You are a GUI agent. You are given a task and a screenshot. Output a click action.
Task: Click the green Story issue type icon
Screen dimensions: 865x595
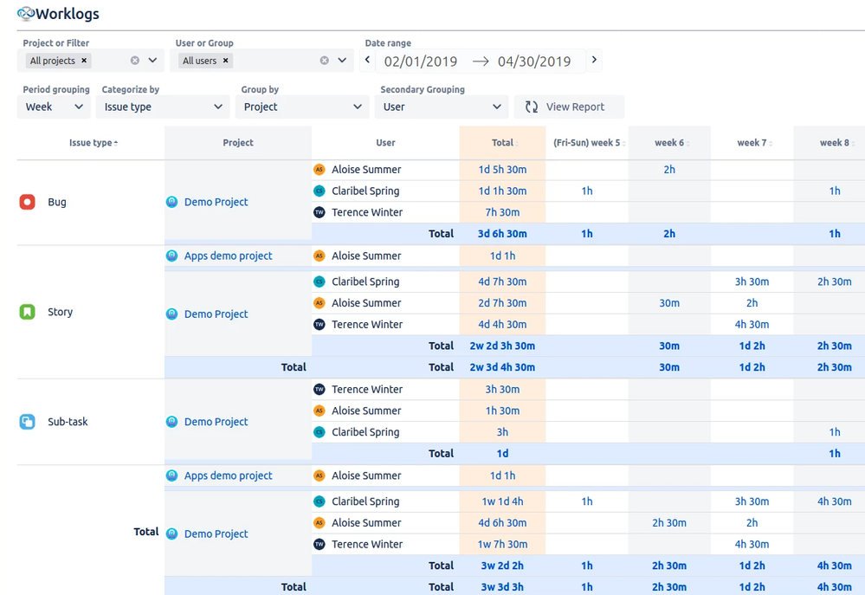click(x=26, y=312)
